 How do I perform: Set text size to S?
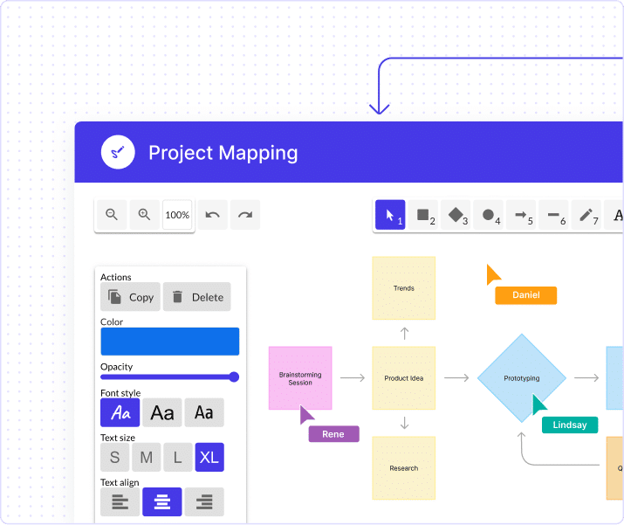click(x=114, y=457)
